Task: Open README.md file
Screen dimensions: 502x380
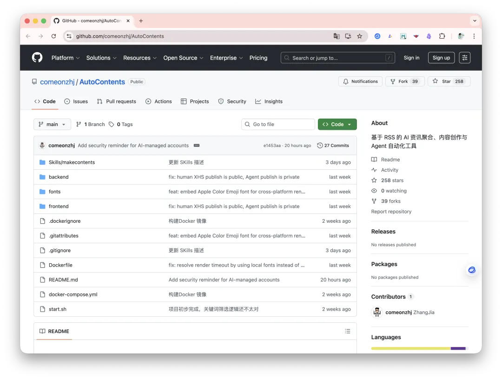Action: coord(63,280)
